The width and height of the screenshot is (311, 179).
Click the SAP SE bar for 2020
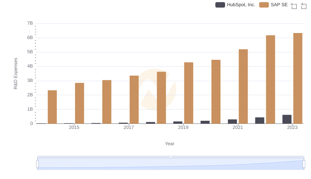[216, 92]
